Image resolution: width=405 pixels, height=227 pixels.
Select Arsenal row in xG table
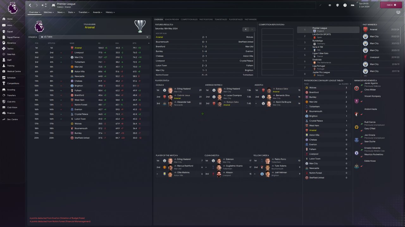(x=90, y=48)
